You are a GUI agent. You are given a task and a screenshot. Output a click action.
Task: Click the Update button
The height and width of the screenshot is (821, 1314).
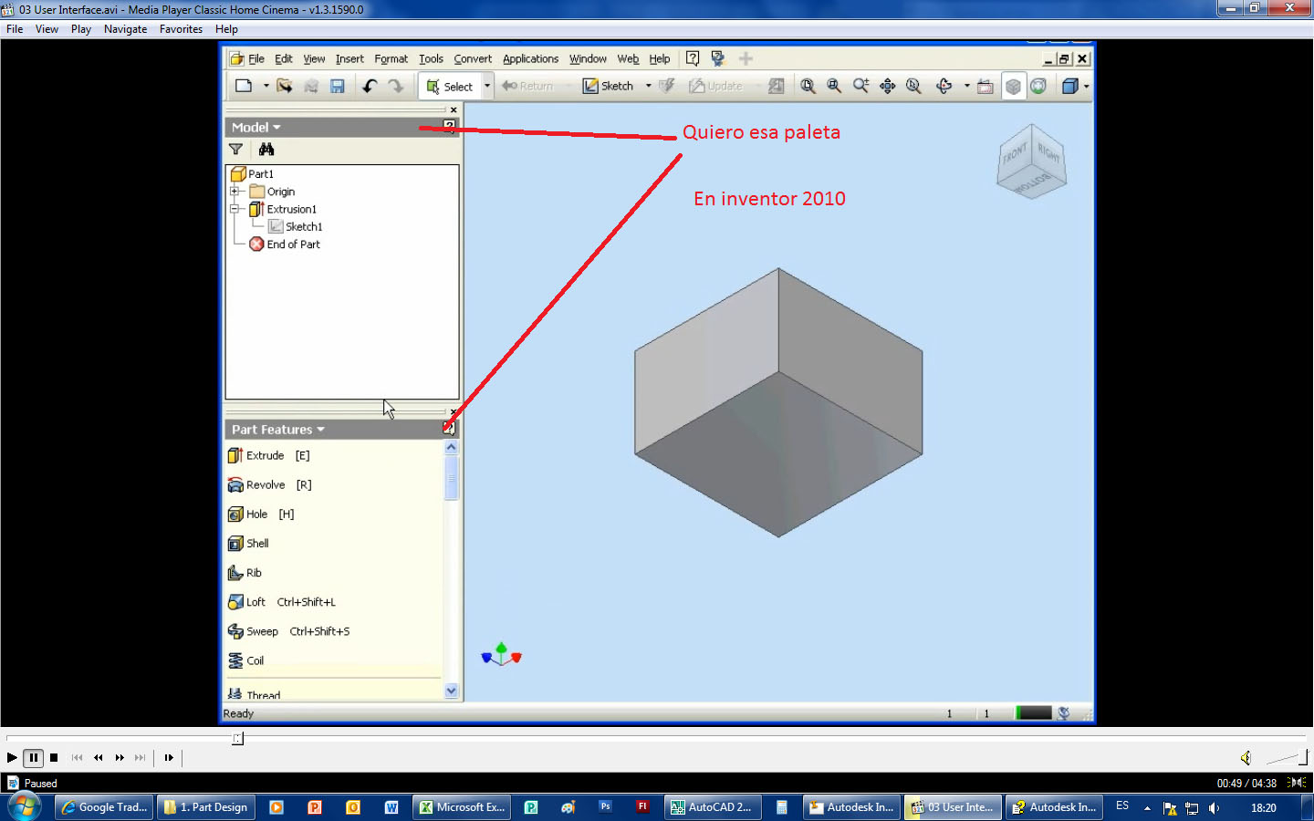pyautogui.click(x=716, y=86)
